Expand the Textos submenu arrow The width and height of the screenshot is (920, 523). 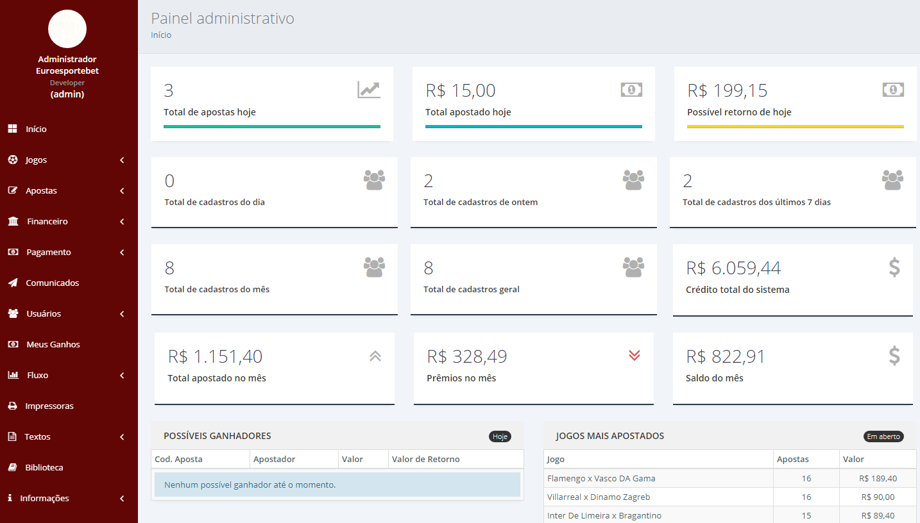tap(122, 437)
